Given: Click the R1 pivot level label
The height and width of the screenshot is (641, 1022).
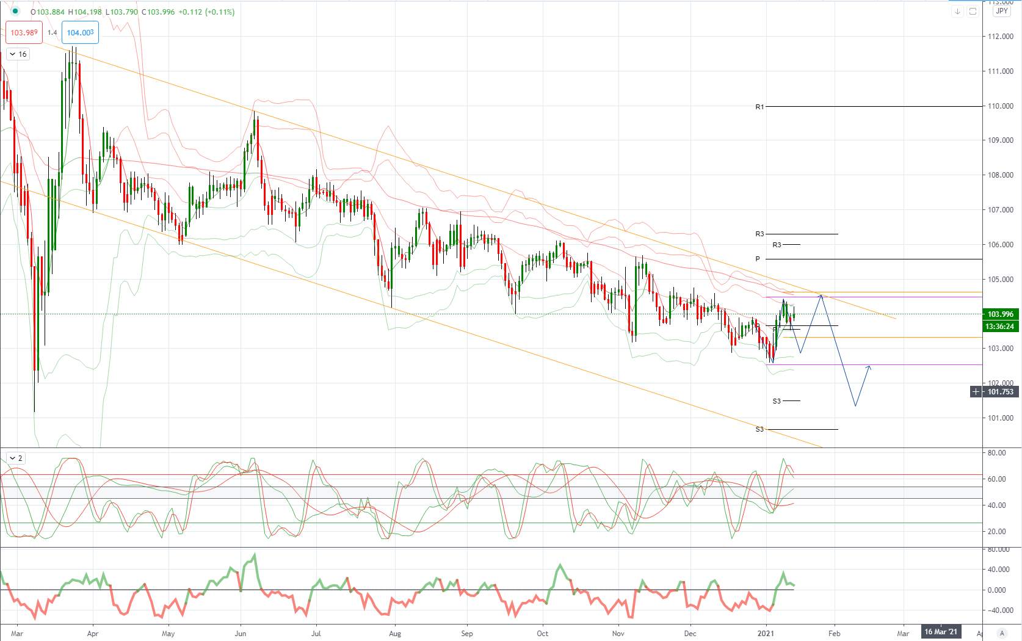Looking at the screenshot, I should (759, 107).
